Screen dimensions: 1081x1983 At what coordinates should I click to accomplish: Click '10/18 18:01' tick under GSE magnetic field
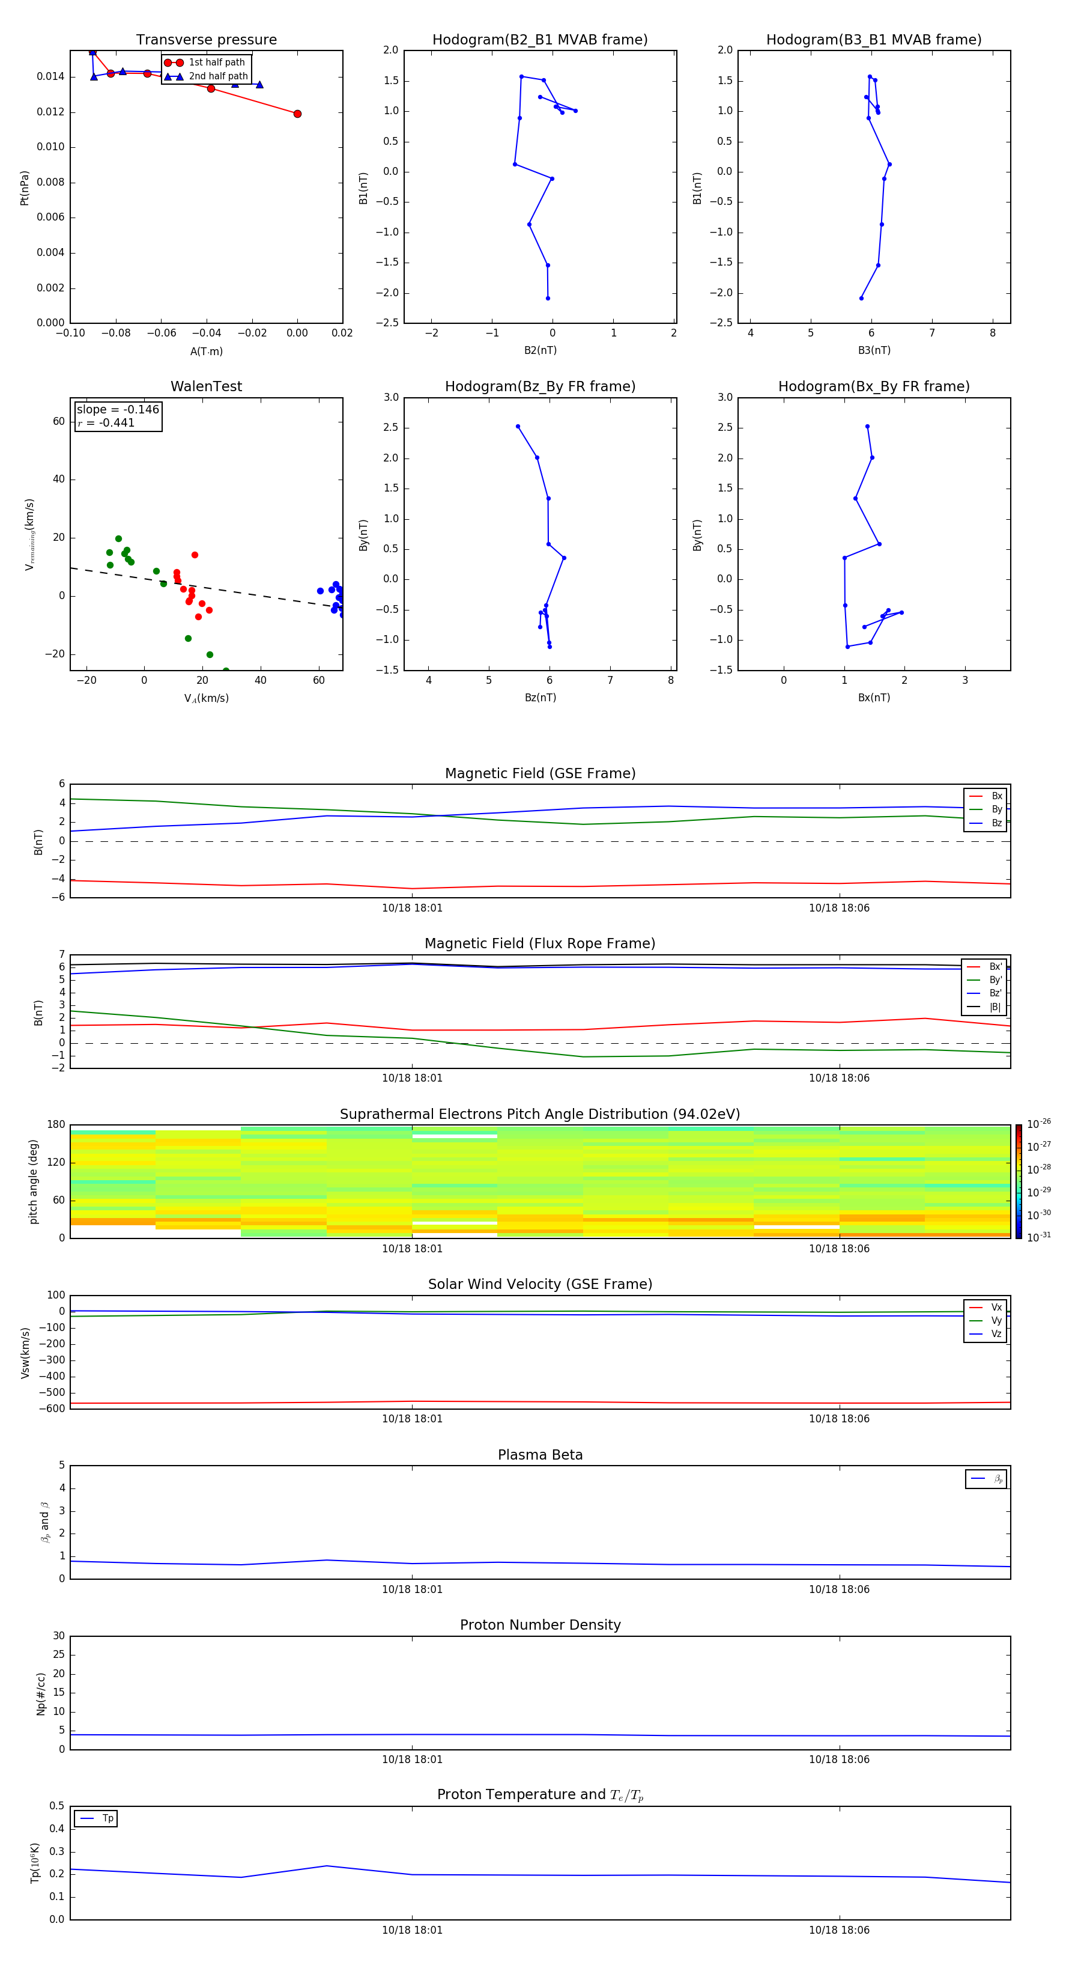tap(413, 909)
